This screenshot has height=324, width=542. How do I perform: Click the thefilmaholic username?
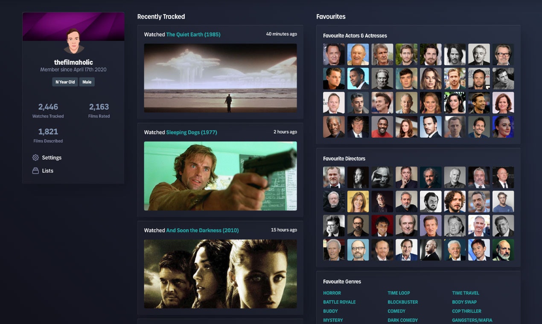(73, 62)
